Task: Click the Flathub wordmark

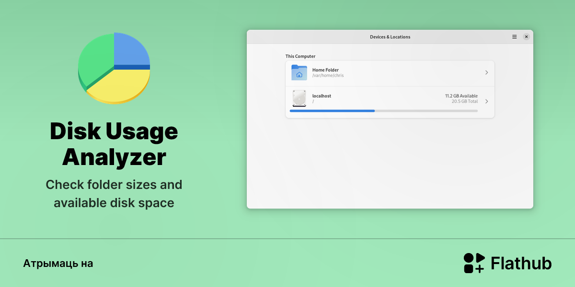Action: tap(521, 263)
